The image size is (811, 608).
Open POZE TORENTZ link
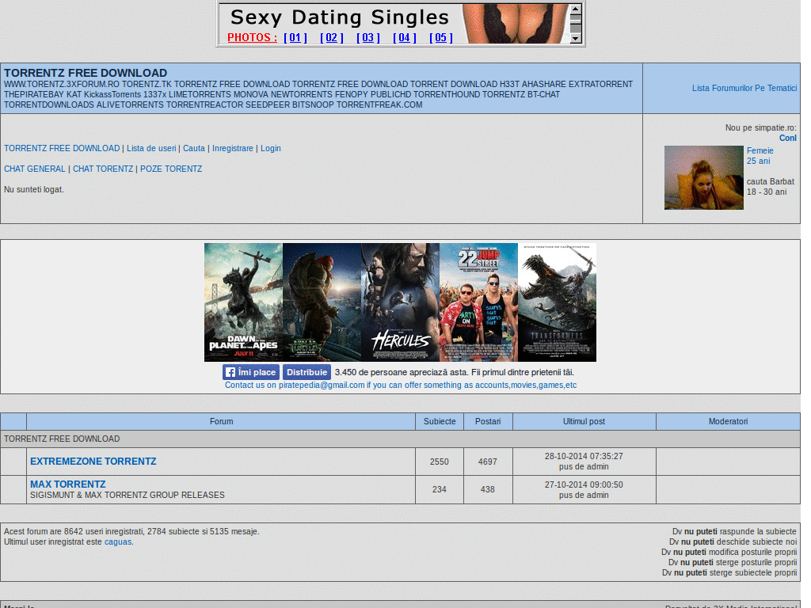click(x=171, y=169)
